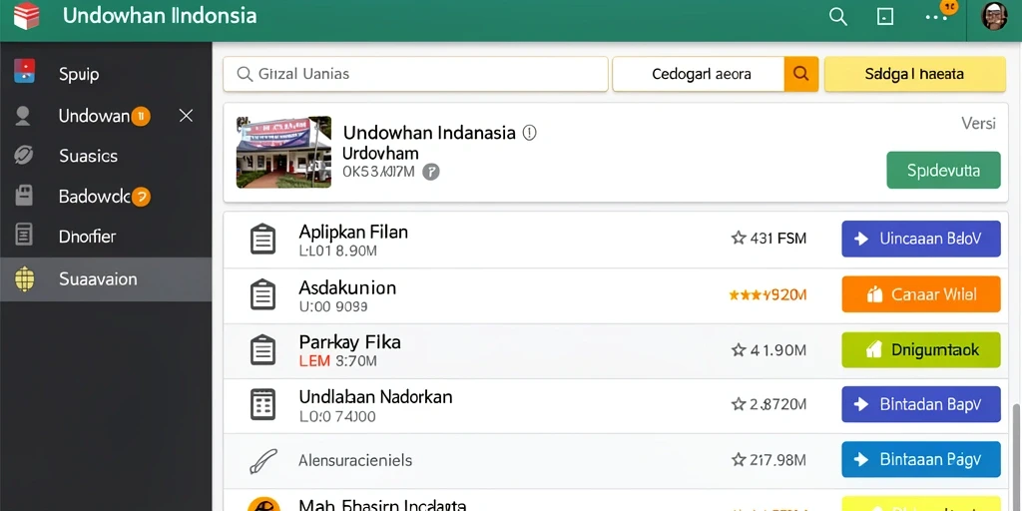
Task: Click the orange search button
Action: click(801, 74)
